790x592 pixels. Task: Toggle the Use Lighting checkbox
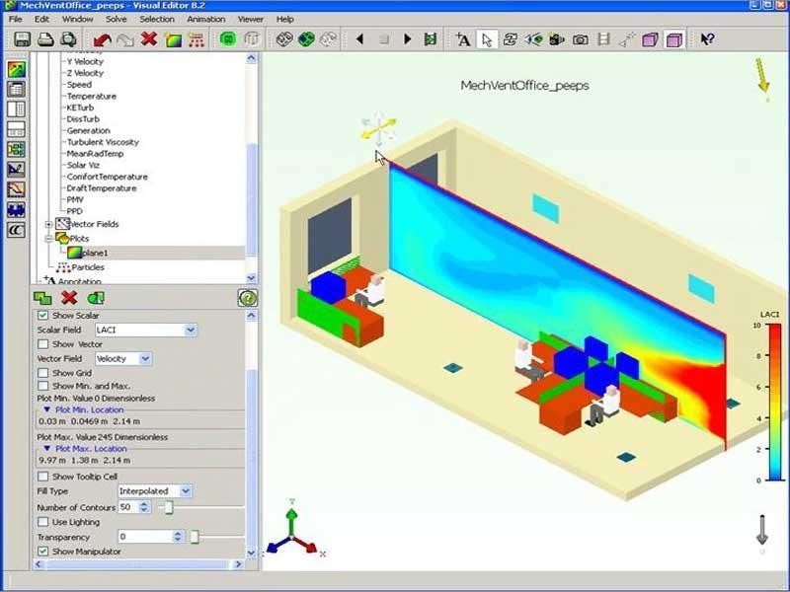(43, 521)
